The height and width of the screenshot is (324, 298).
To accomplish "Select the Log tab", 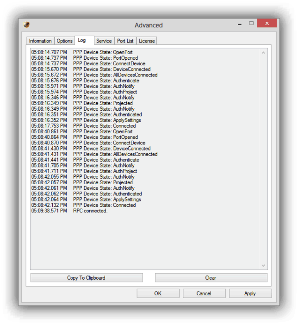I will pos(84,40).
